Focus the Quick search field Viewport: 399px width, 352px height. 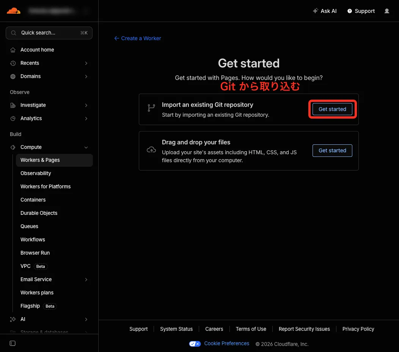49,33
